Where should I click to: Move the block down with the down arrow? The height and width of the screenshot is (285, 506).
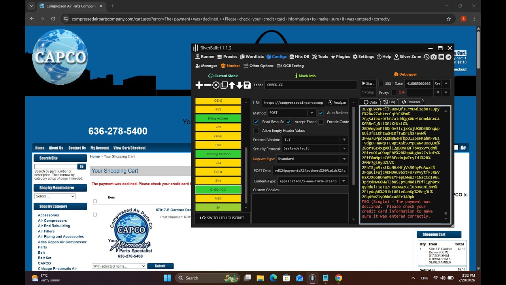239,85
